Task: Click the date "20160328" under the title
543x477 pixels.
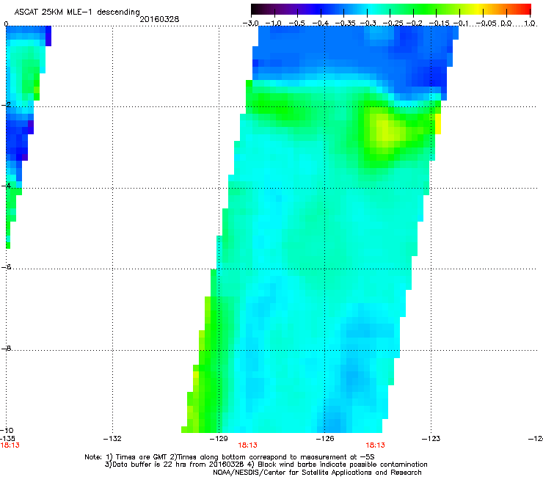Action: pyautogui.click(x=159, y=19)
